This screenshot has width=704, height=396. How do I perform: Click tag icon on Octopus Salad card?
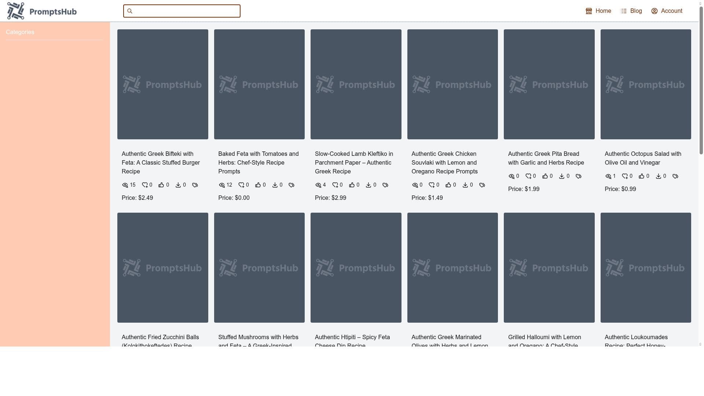click(x=675, y=176)
